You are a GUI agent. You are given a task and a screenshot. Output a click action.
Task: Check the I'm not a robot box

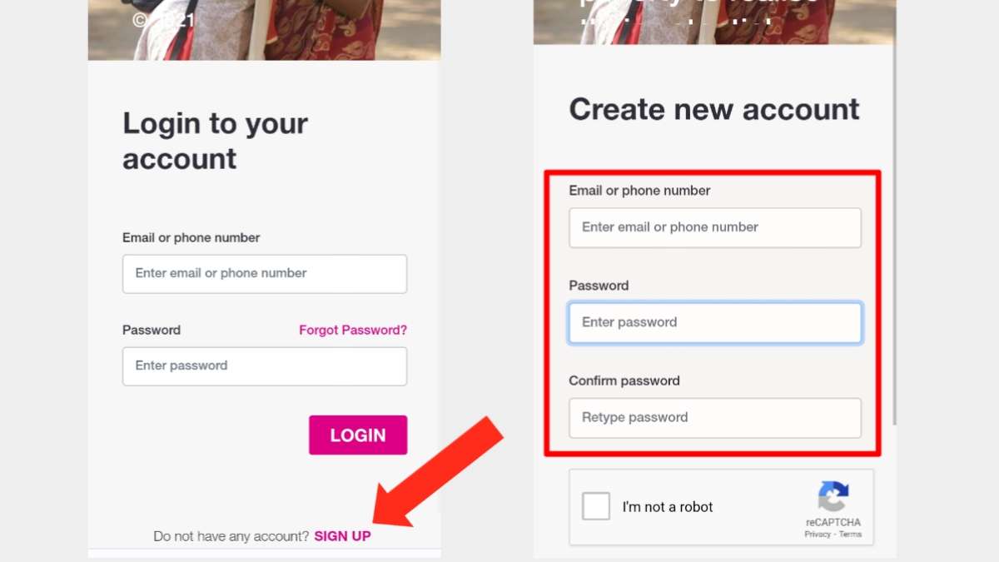596,506
